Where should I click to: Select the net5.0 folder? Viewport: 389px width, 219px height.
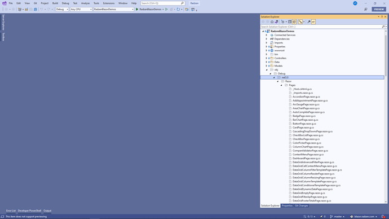click(x=322, y=77)
